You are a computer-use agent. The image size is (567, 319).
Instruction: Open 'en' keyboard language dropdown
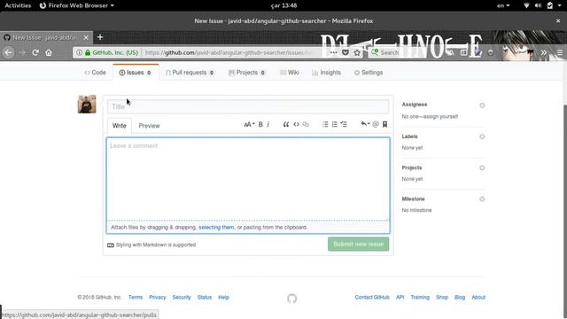pyautogui.click(x=503, y=5)
